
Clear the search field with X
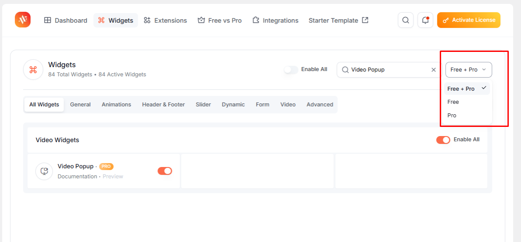pos(433,70)
